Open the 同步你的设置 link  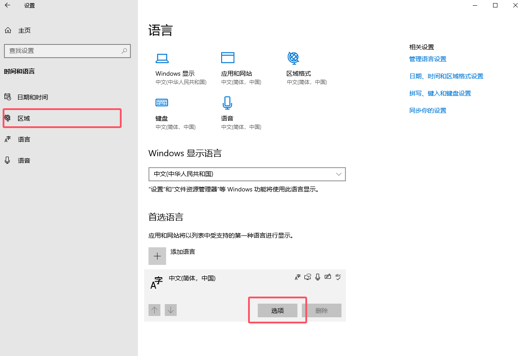427,110
